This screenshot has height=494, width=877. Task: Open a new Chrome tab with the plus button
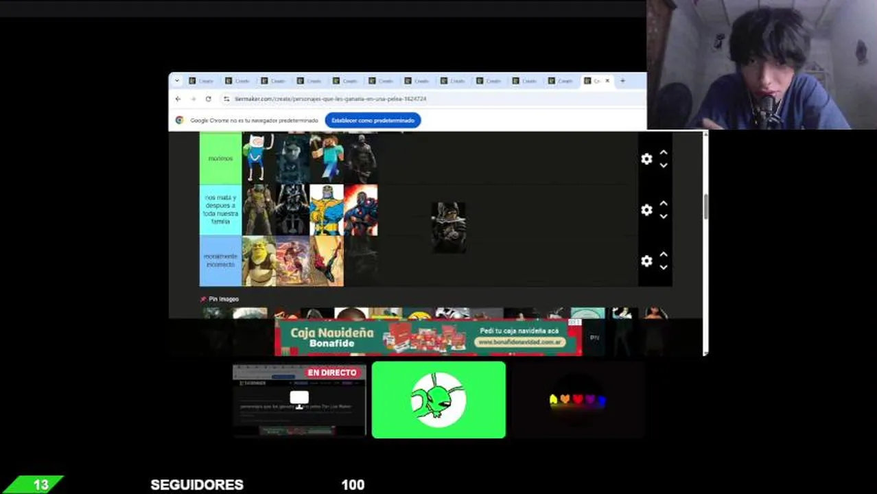tap(622, 81)
